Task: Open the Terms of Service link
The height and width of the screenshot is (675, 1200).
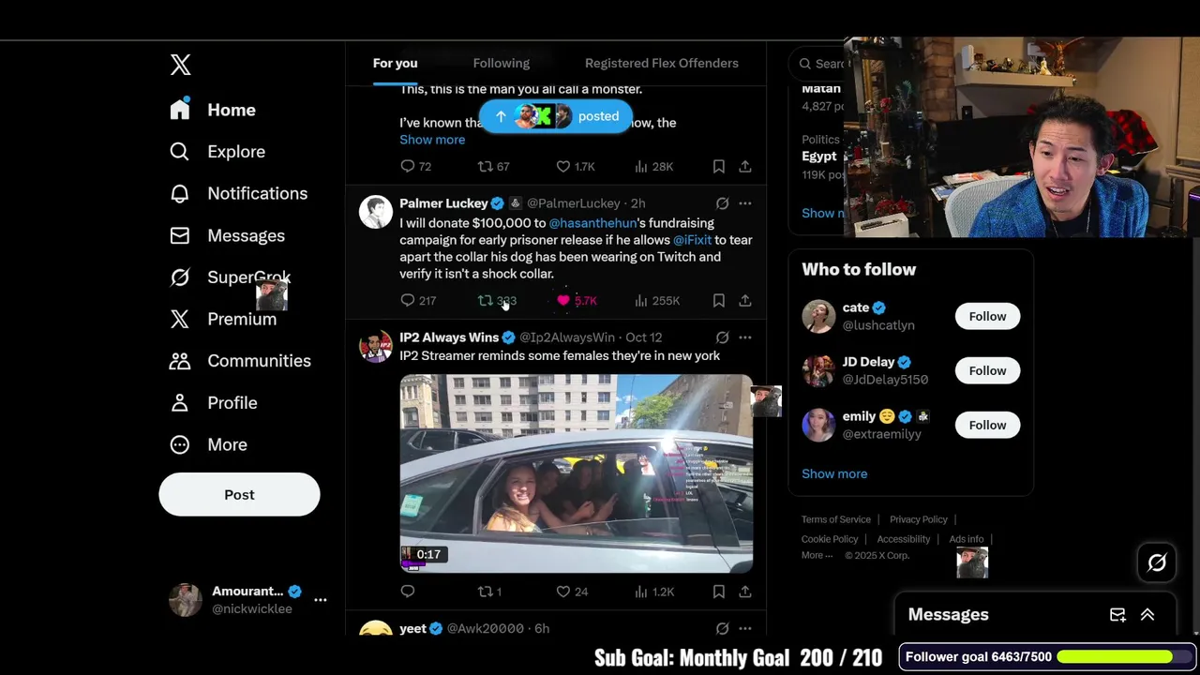Action: (x=836, y=519)
